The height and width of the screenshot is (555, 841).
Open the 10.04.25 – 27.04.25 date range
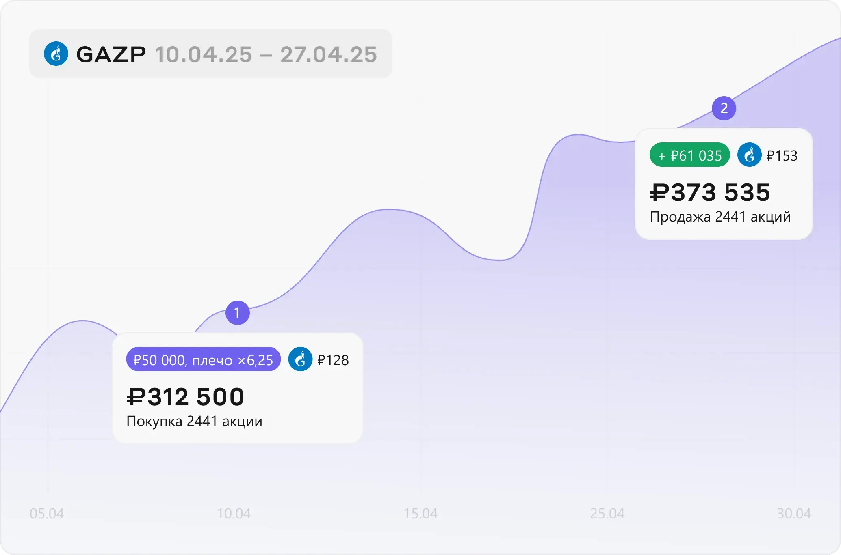click(x=266, y=54)
